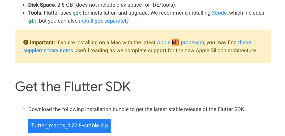Follow the install git separately link
Screen dimensions: 285x136
tap(104, 21)
